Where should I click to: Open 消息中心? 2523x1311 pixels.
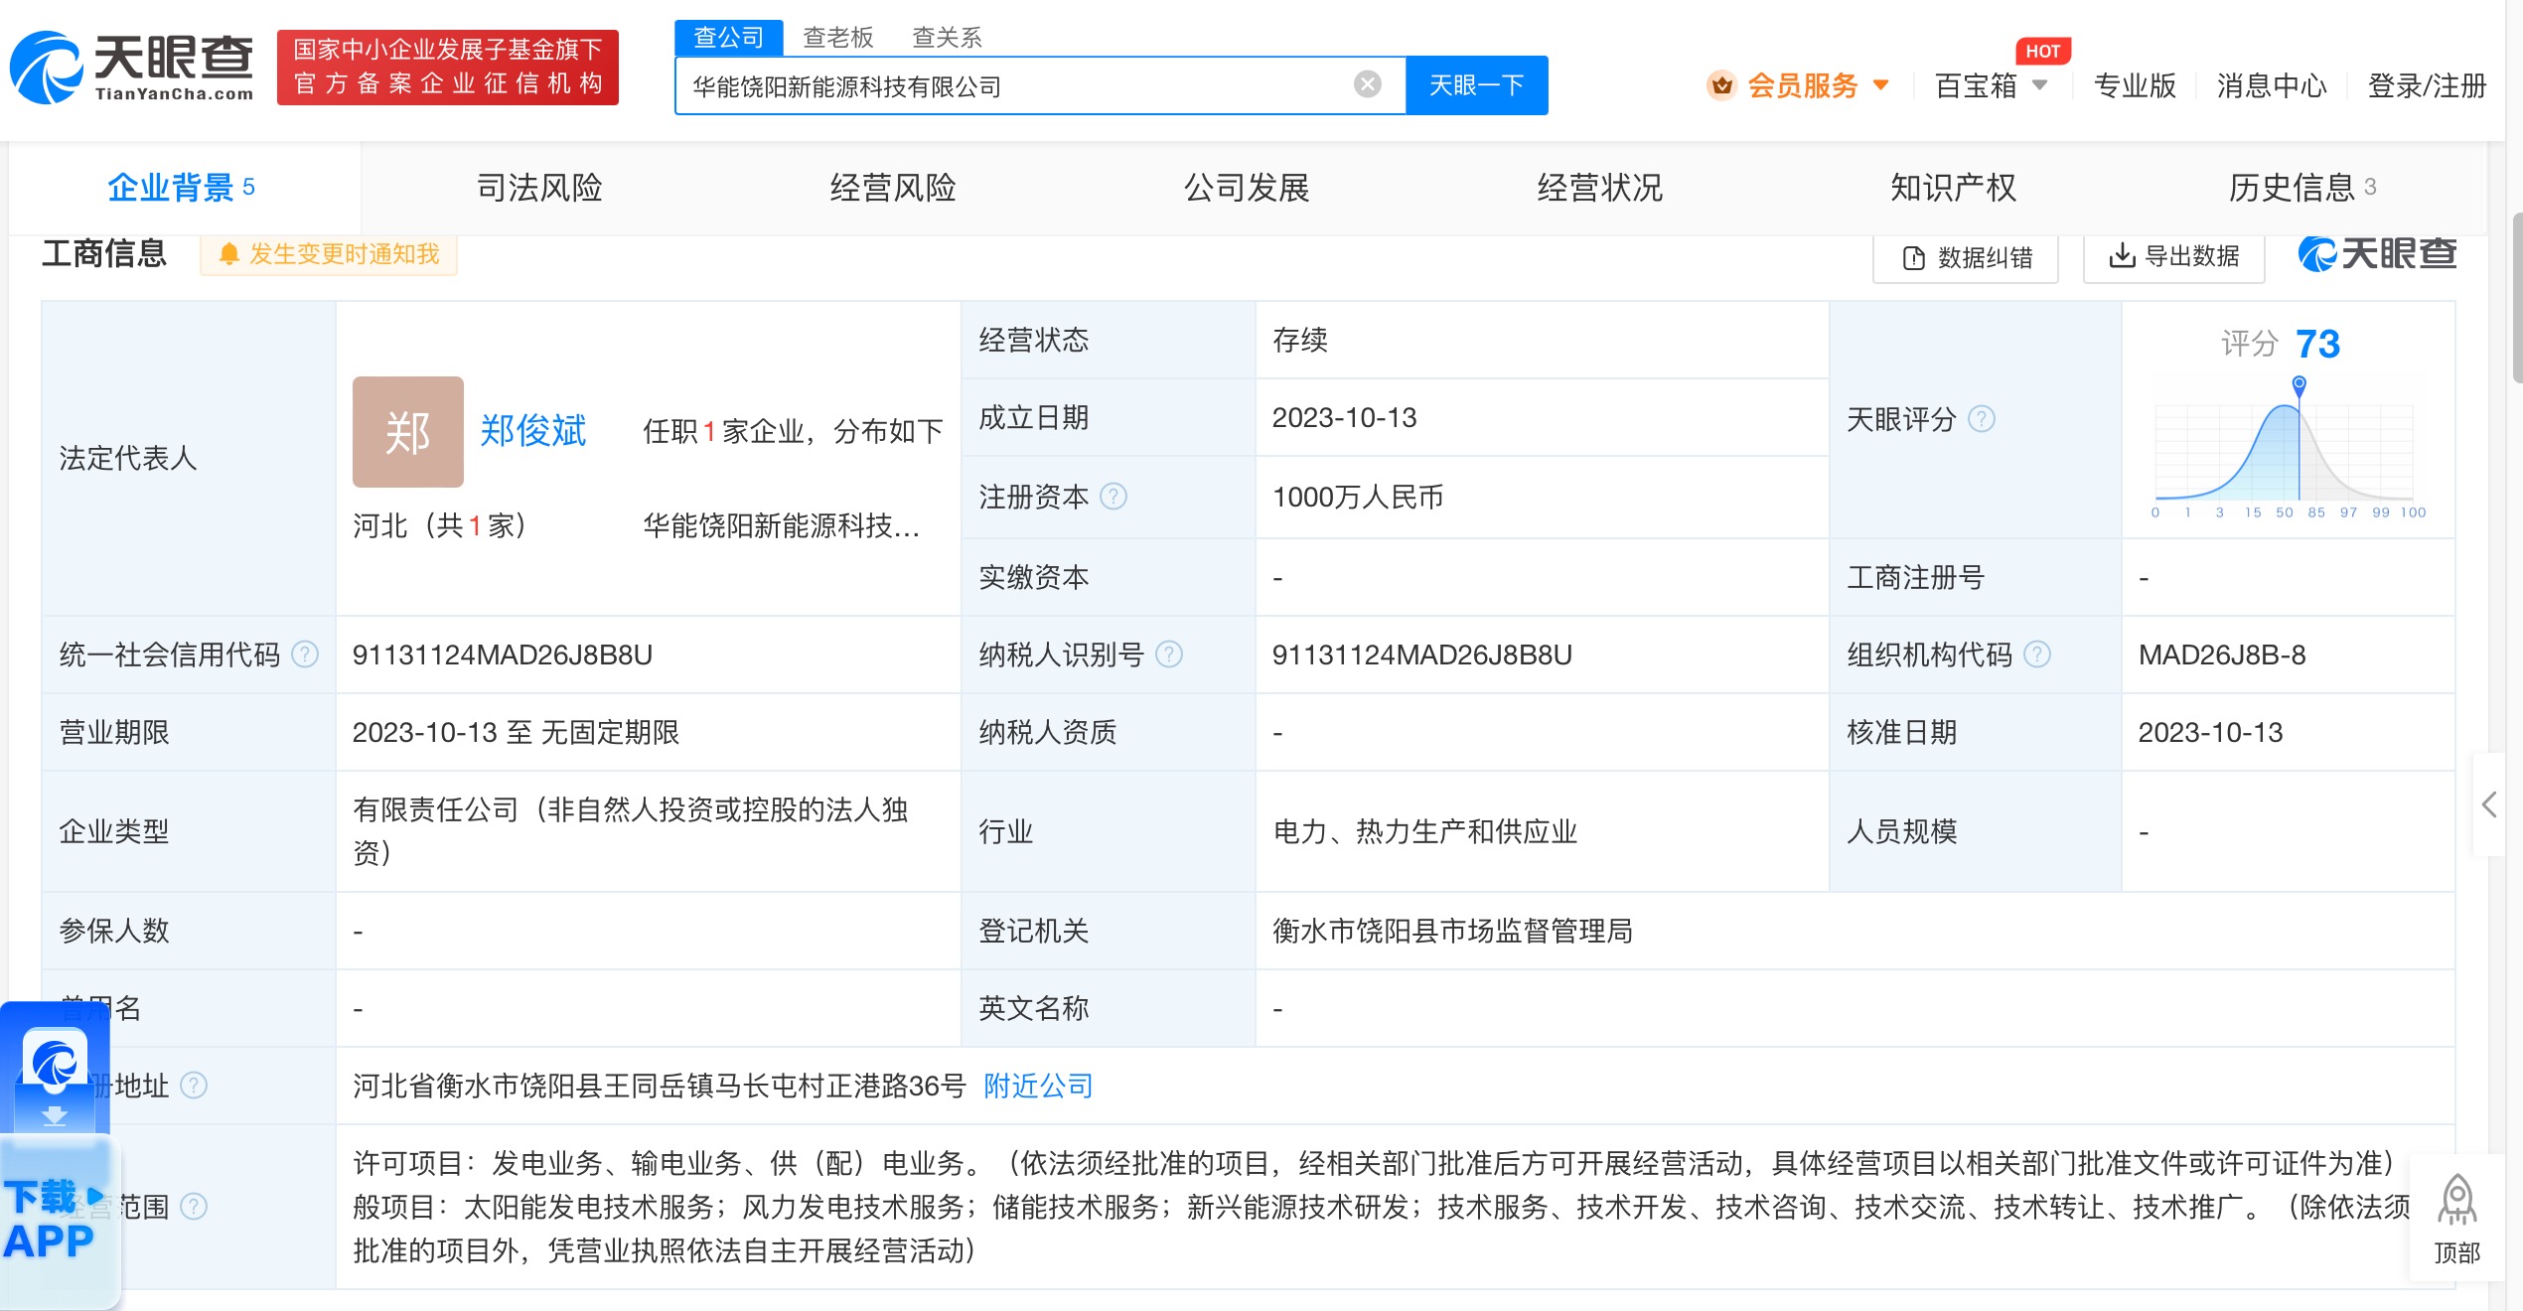point(2272,85)
